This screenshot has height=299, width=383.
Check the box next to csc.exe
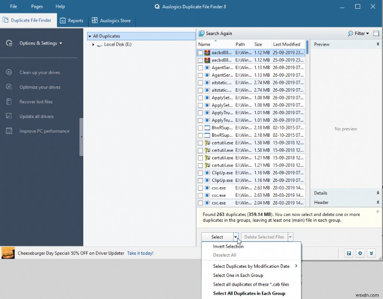coord(200,188)
